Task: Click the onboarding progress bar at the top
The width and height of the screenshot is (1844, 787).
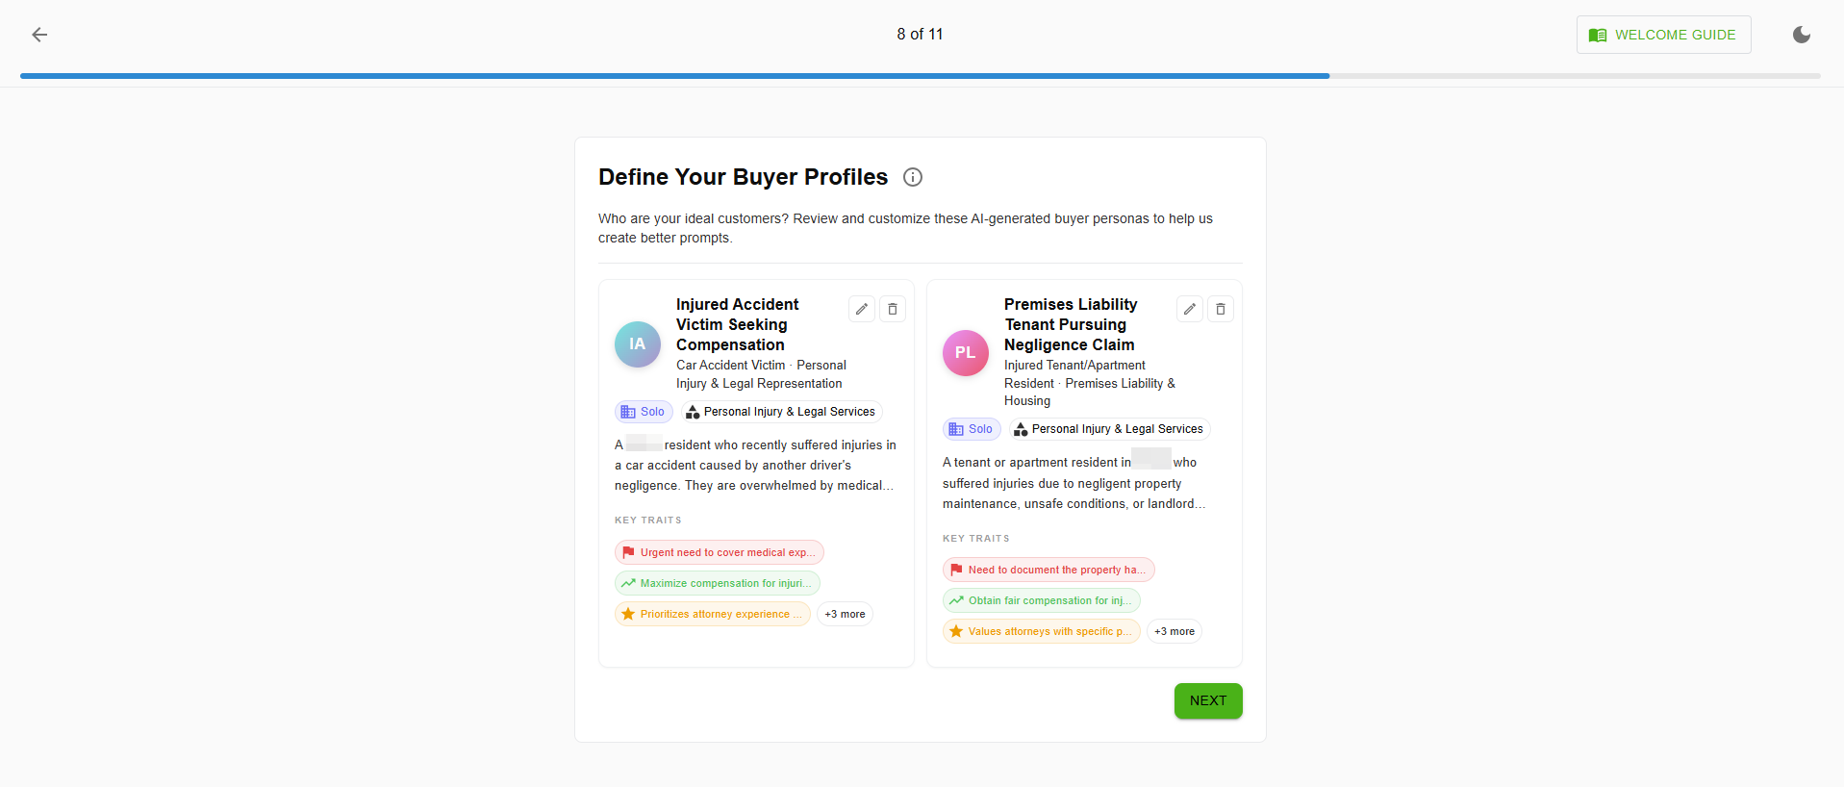Action: [920, 75]
